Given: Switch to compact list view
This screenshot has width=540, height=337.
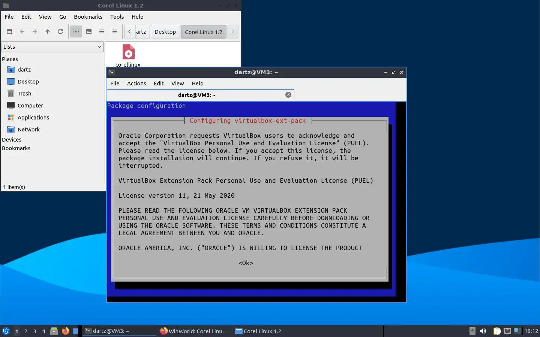Looking at the screenshot, I should click(102, 32).
